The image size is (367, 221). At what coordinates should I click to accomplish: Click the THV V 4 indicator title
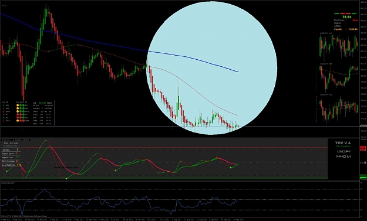click(x=343, y=143)
